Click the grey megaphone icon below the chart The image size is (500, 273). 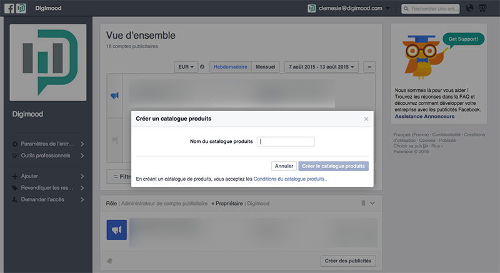click(x=115, y=139)
